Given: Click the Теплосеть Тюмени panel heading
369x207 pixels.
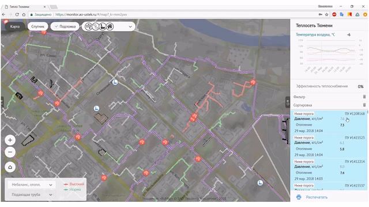Looking at the screenshot, I should [314, 25].
